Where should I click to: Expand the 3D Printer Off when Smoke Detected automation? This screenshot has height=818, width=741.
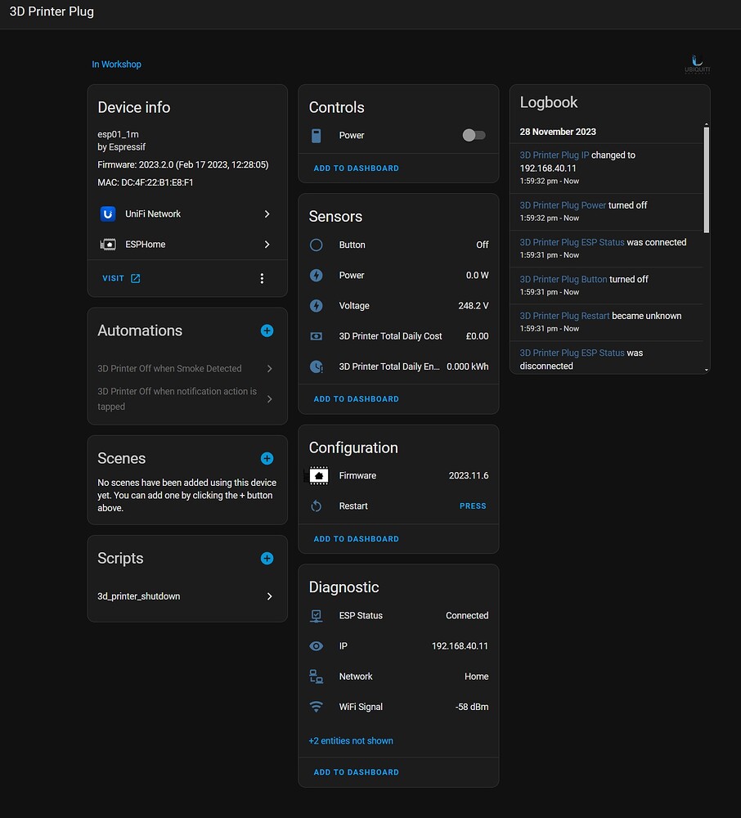pyautogui.click(x=268, y=368)
